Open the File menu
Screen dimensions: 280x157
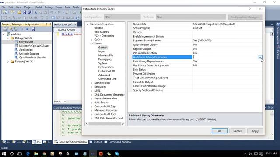(x=3, y=7)
